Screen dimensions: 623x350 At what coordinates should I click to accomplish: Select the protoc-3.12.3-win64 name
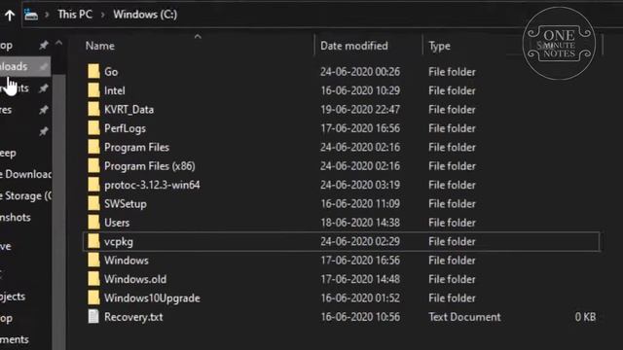(x=152, y=185)
